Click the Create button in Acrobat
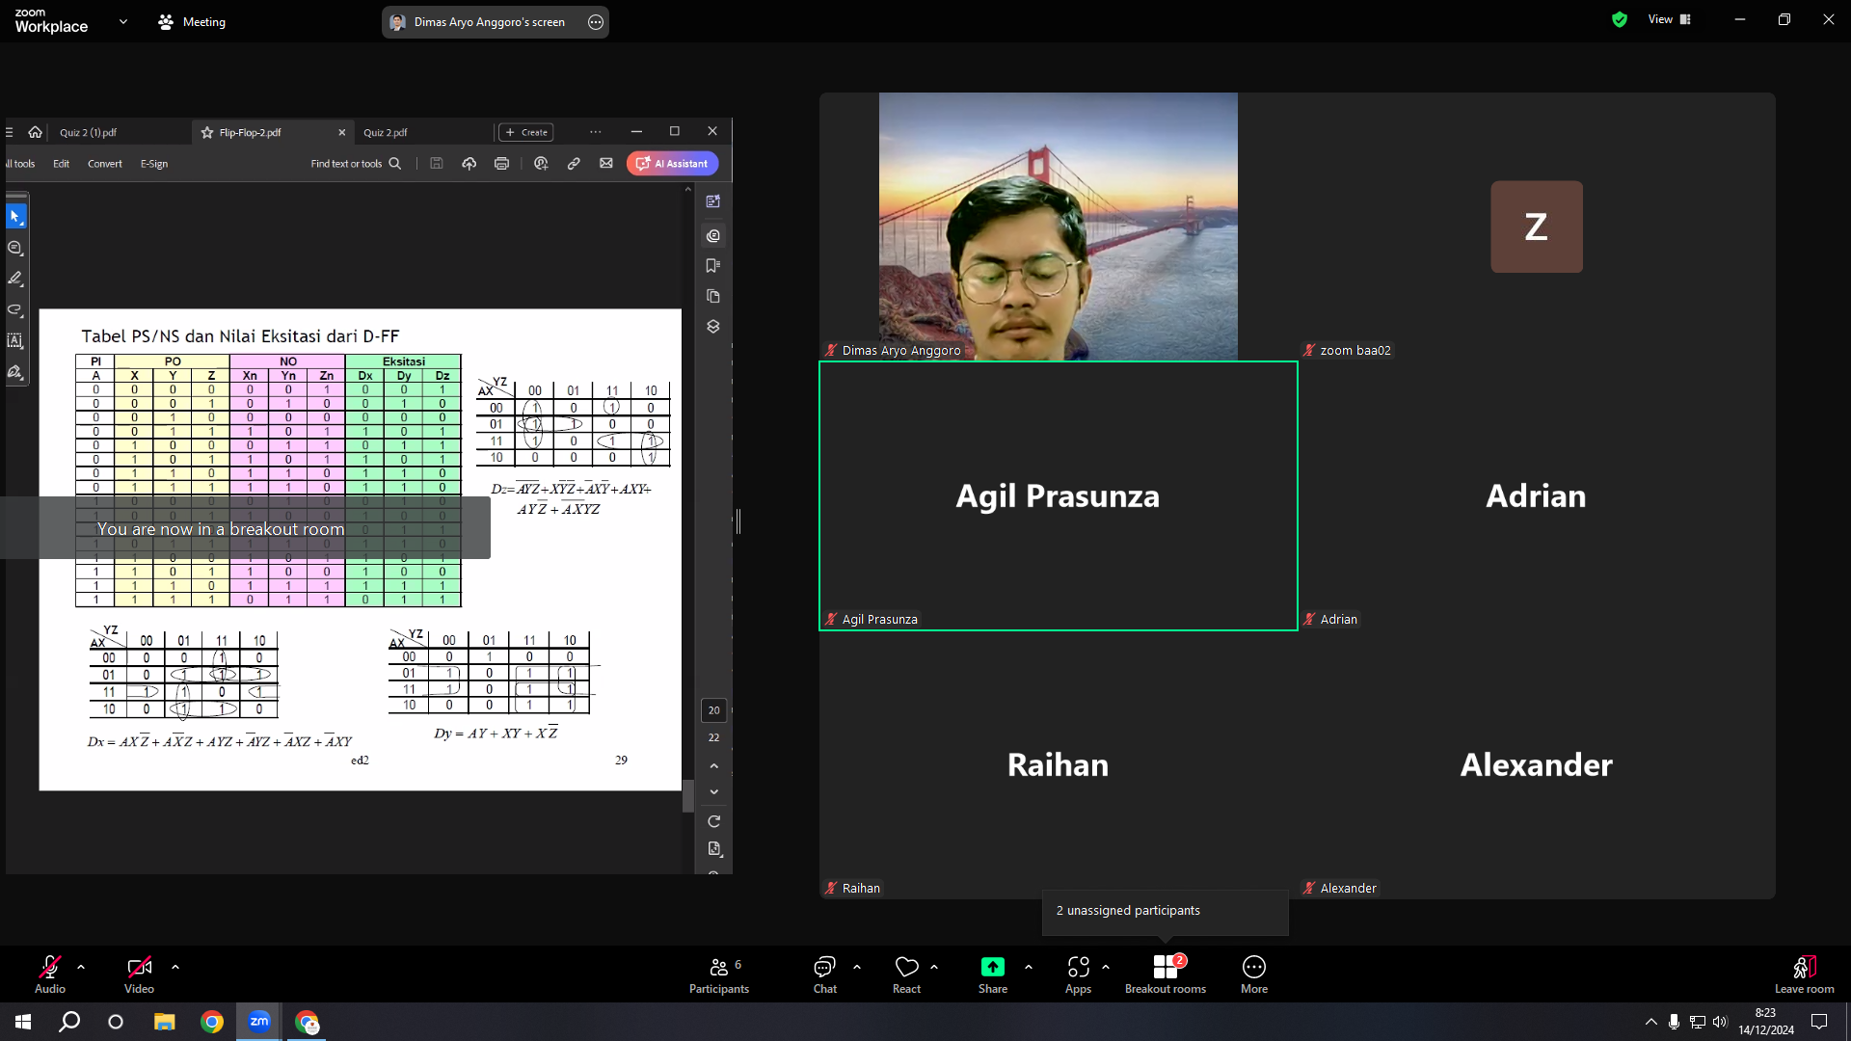Screen dimensions: 1851x1041 pos(526,132)
